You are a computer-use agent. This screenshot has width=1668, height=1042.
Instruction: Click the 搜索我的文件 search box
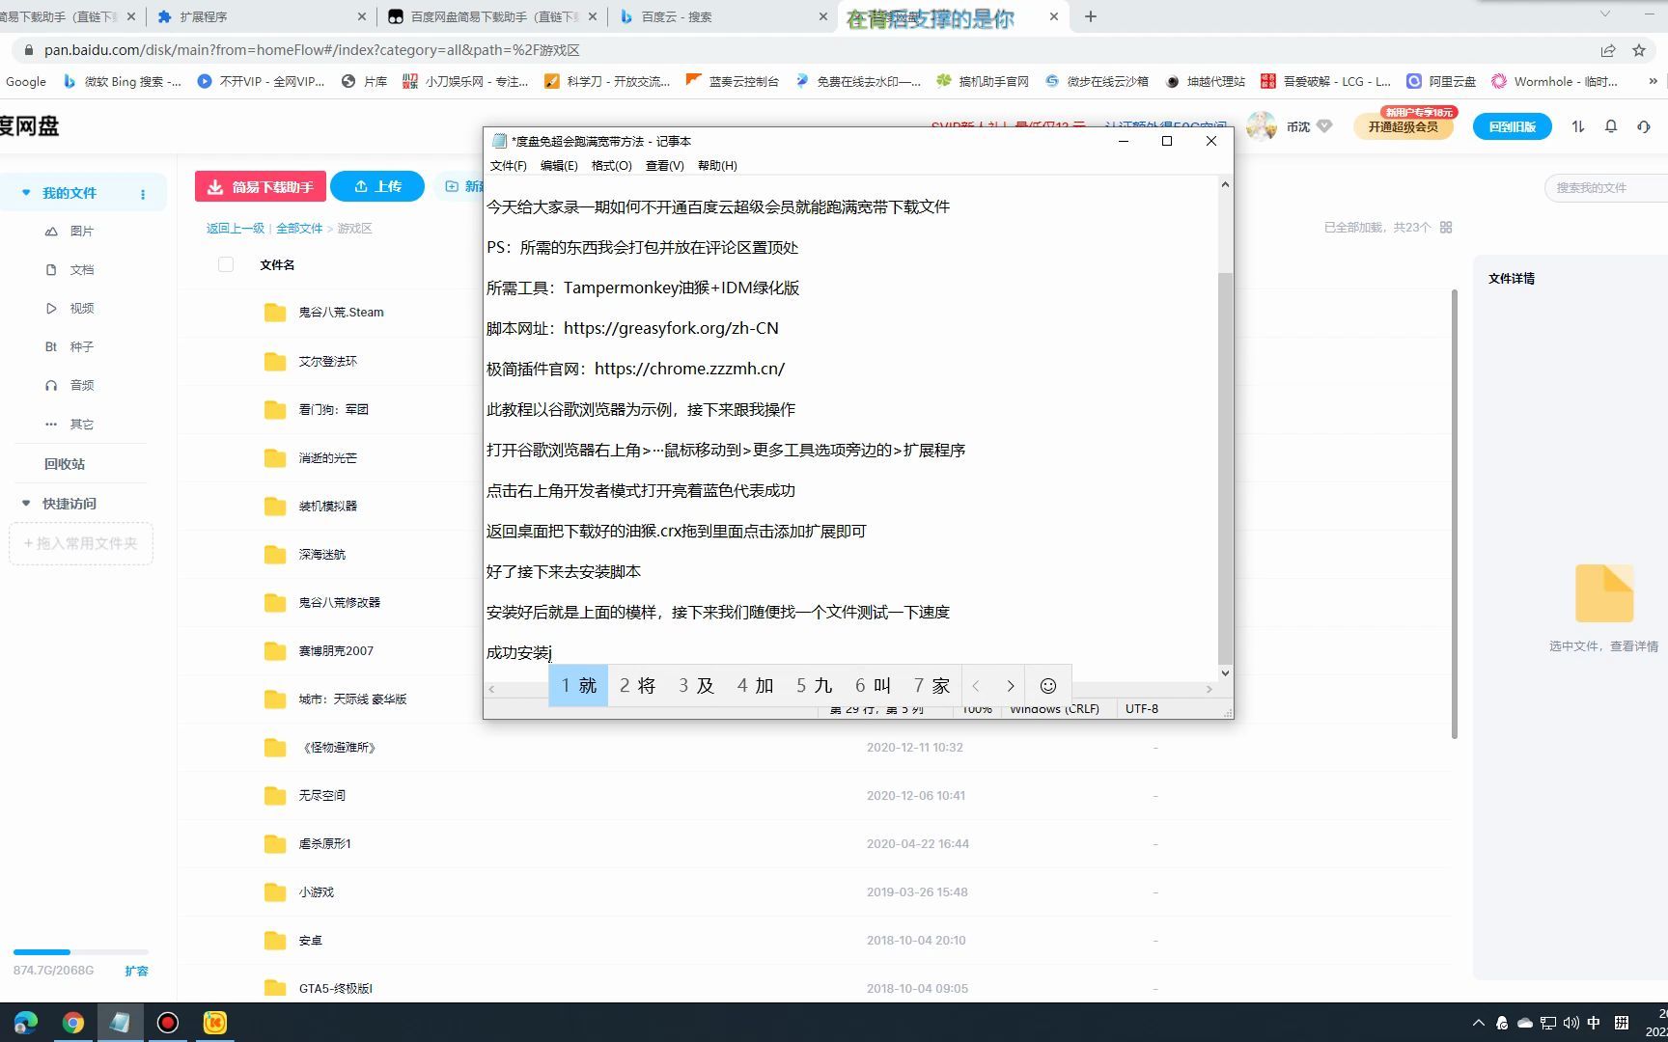[1607, 187]
